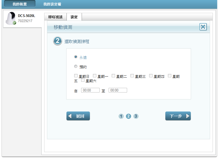Click the step 1 page indicator
Screen dimensions: 218x158
pyautogui.click(x=121, y=116)
